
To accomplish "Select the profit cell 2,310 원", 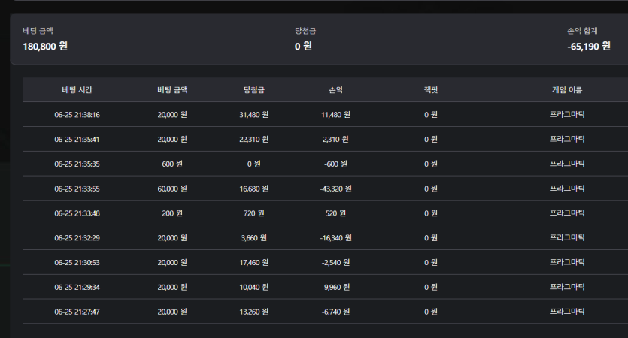I will (335, 140).
